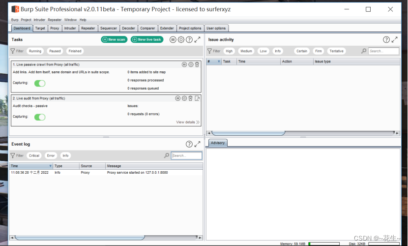This screenshot has width=408, height=246.
Task: Open task settings gear in Tasks header
Action: (181, 39)
